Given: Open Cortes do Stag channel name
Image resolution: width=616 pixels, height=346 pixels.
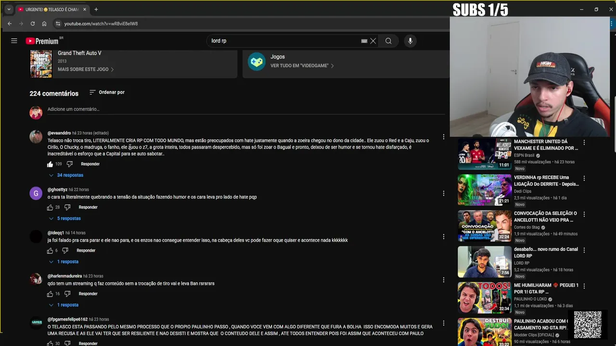Looking at the screenshot, I should (x=526, y=227).
